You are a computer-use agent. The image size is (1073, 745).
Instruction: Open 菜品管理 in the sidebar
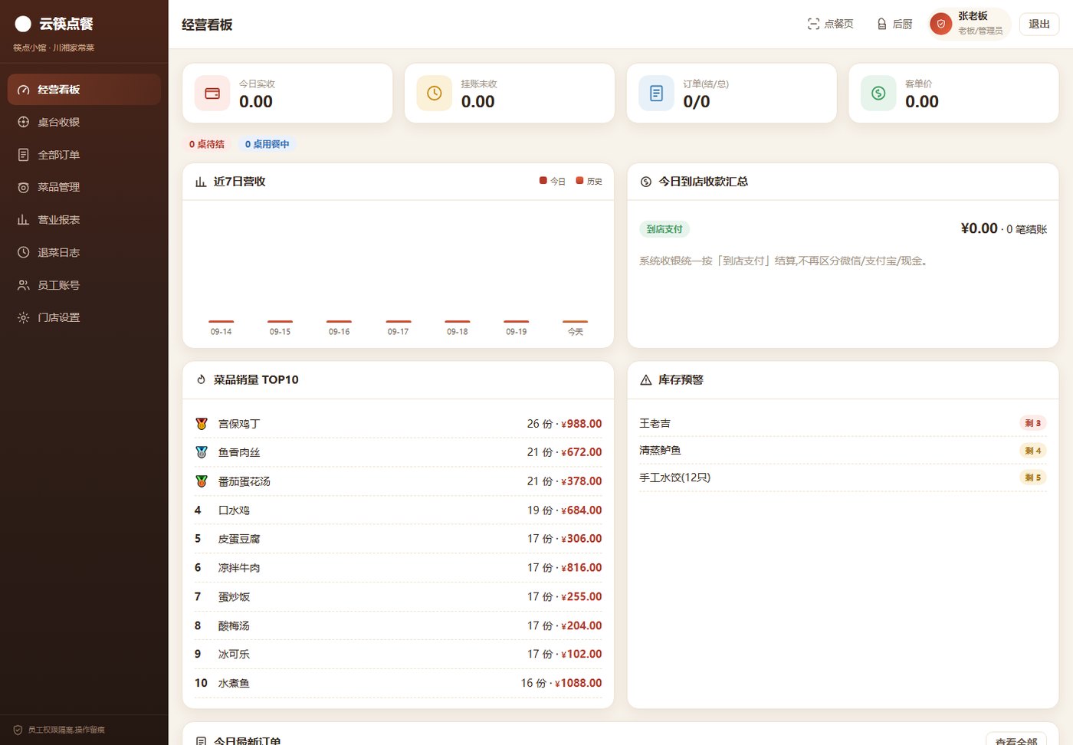84,187
